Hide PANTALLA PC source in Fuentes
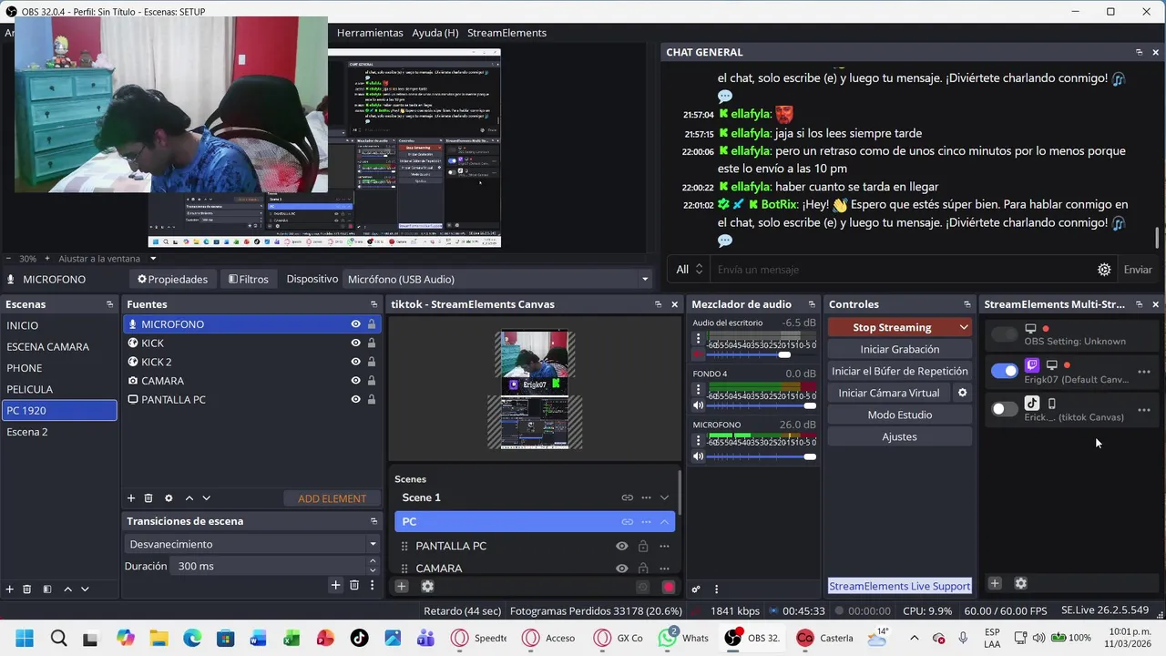The height and width of the screenshot is (656, 1166). [x=355, y=400]
